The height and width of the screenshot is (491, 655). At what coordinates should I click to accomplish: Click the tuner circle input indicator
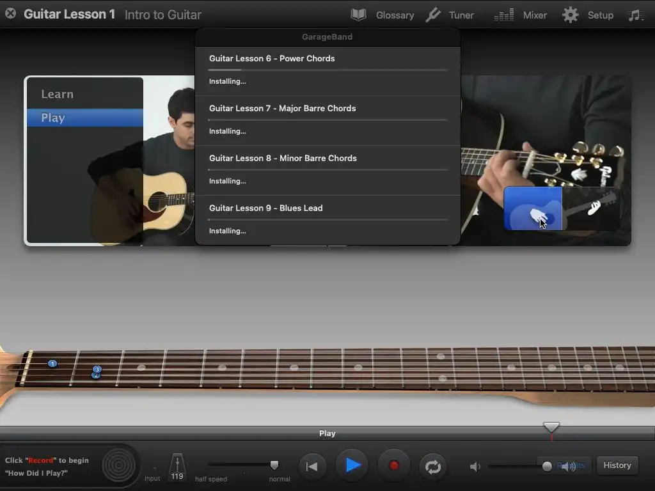point(118,465)
